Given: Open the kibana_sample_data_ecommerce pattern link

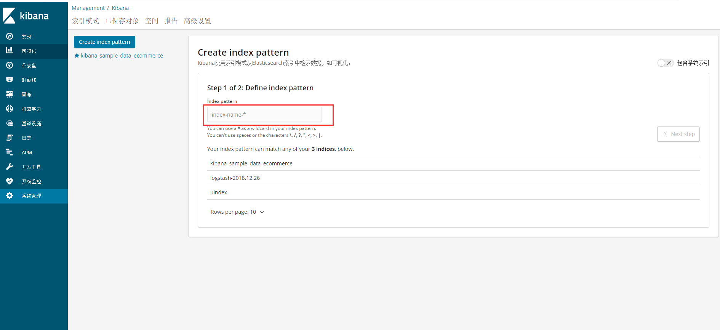Looking at the screenshot, I should coord(122,56).
